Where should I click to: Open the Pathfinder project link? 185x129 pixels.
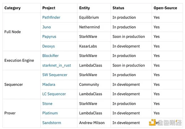[x=51, y=18]
